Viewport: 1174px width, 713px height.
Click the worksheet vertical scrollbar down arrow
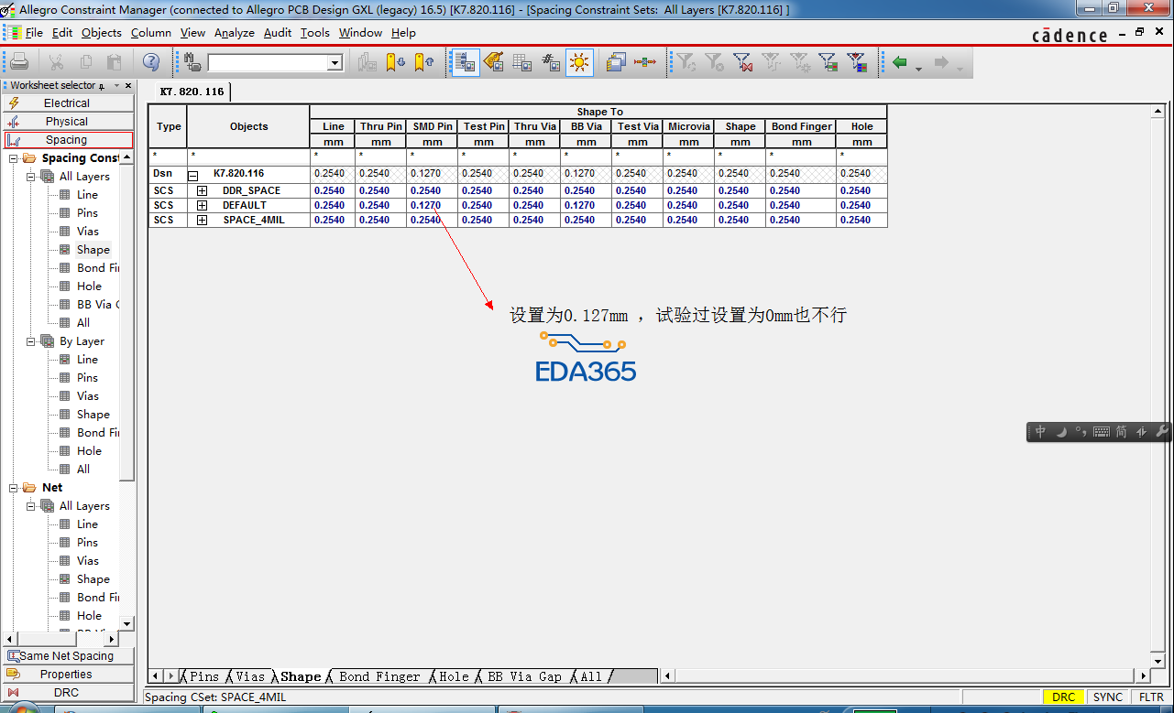[x=1157, y=661]
